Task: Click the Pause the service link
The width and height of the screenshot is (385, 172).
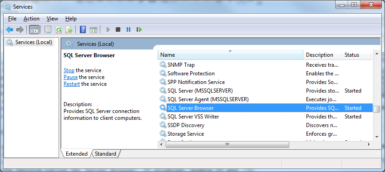Action: (x=70, y=77)
